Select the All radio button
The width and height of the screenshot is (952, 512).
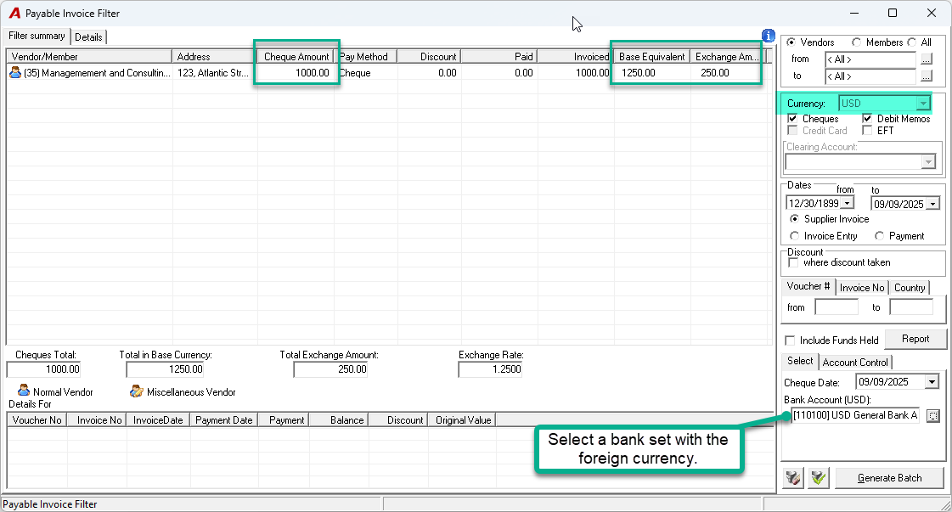(x=912, y=42)
